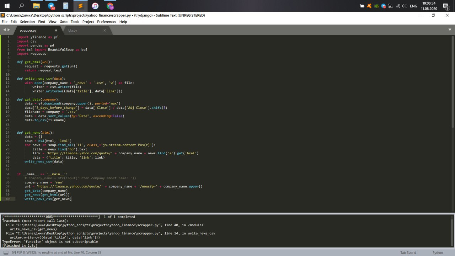Click Sublime Text taskbar icon
This screenshot has height=256, width=455.
point(80,6)
